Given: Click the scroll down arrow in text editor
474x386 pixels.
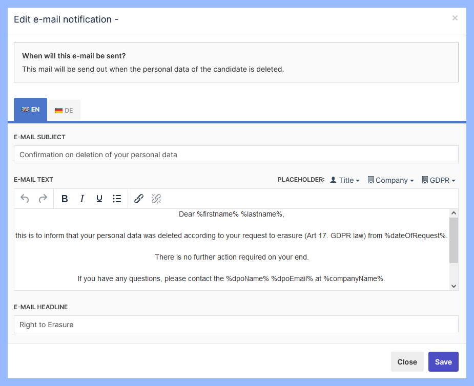Looking at the screenshot, I should [x=454, y=286].
